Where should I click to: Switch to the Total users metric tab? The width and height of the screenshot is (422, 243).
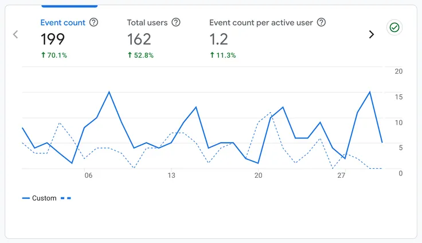pos(147,23)
